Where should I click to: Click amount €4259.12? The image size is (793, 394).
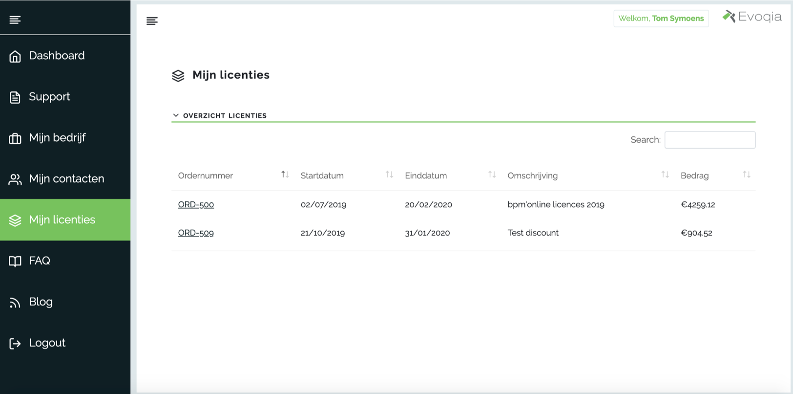pyautogui.click(x=698, y=204)
